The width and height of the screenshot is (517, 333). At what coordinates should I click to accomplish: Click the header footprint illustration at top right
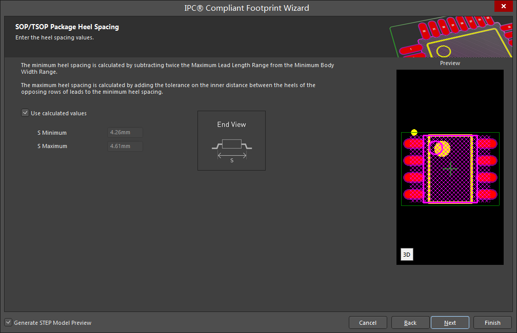pos(452,37)
